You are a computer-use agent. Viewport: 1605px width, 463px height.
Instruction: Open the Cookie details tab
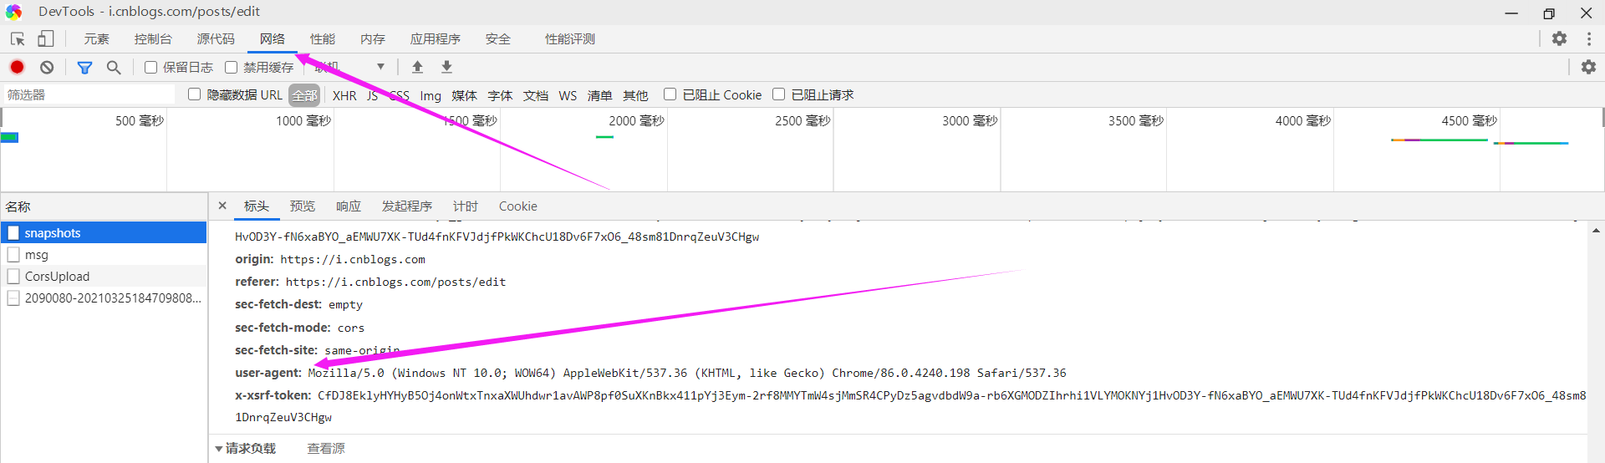click(x=518, y=206)
